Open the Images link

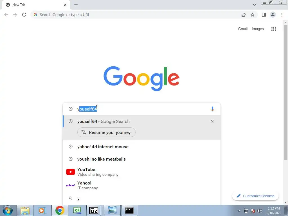point(258,29)
